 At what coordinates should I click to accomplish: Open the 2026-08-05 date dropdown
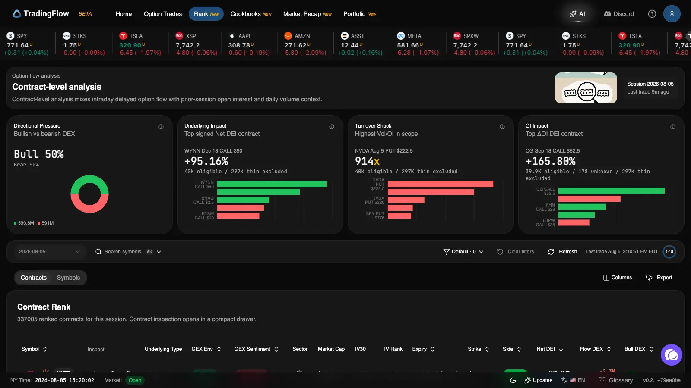[49, 252]
